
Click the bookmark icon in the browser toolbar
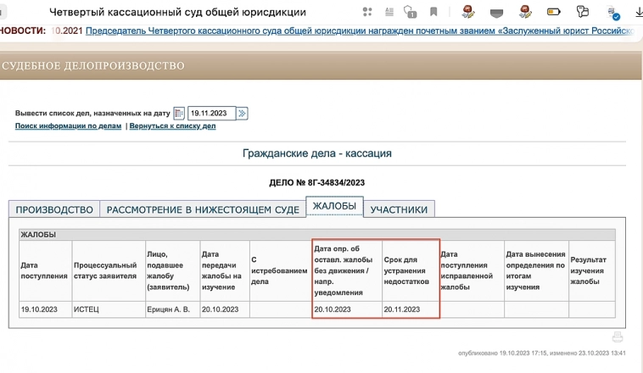point(433,12)
